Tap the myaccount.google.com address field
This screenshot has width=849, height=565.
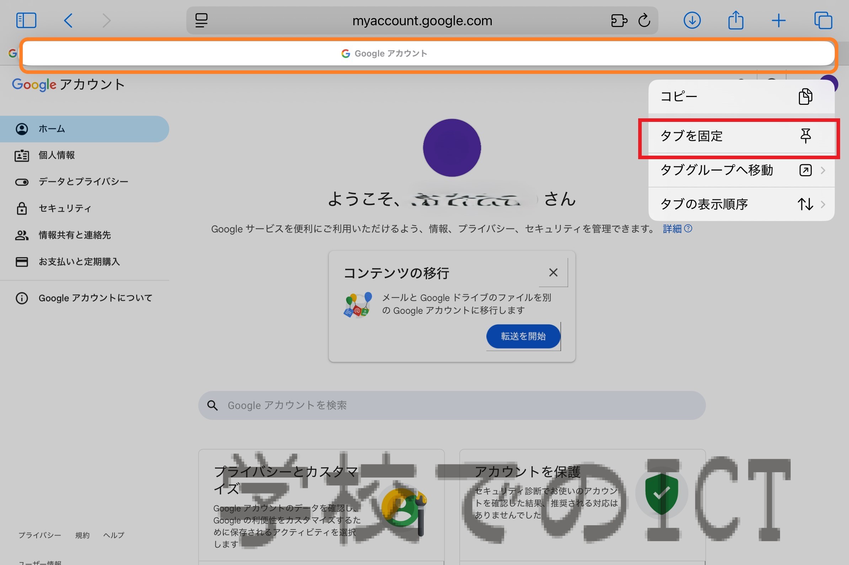[x=422, y=21]
